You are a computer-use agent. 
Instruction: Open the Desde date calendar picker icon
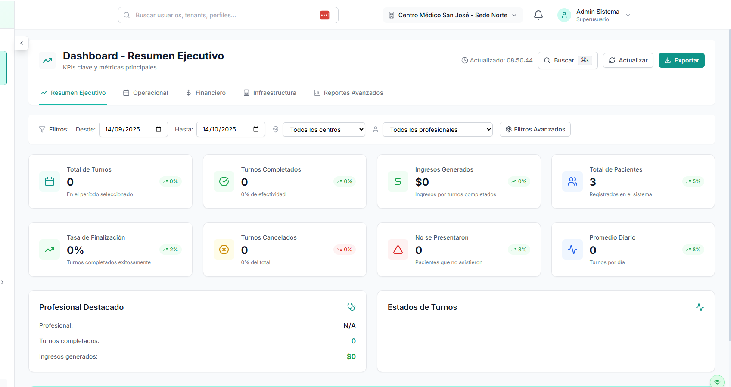(x=159, y=129)
